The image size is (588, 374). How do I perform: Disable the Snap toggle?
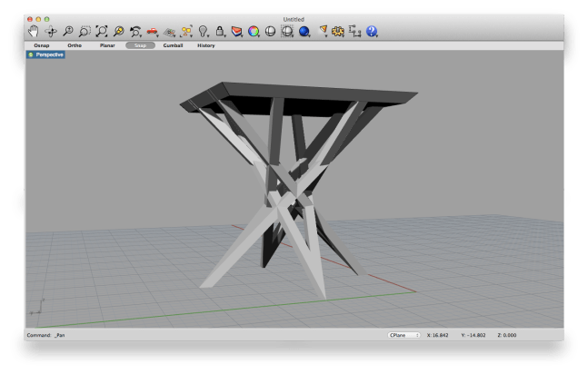click(x=140, y=45)
